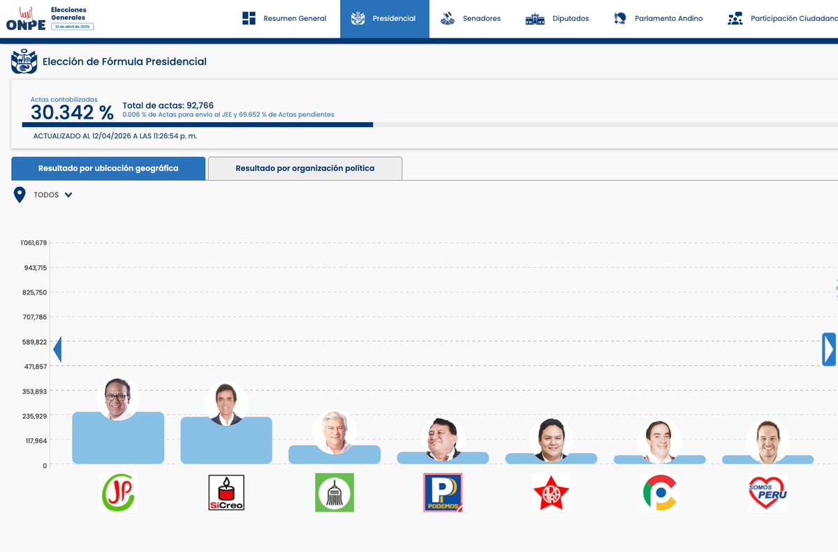
Task: Select the multicolor C-shaped party logo
Action: [x=659, y=493]
